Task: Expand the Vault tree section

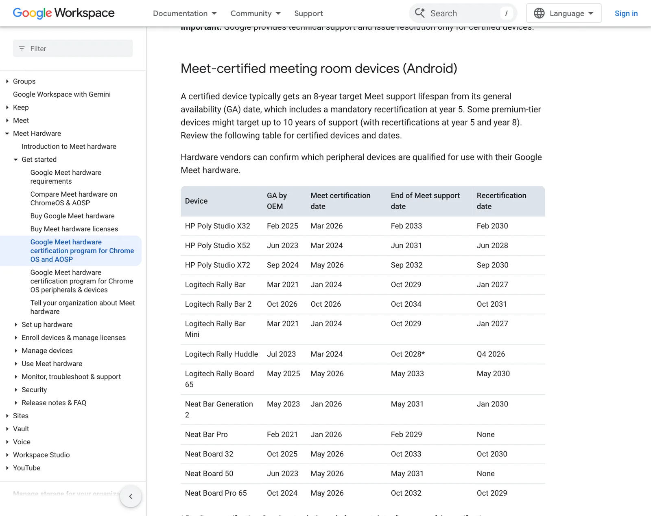Action: [x=7, y=429]
